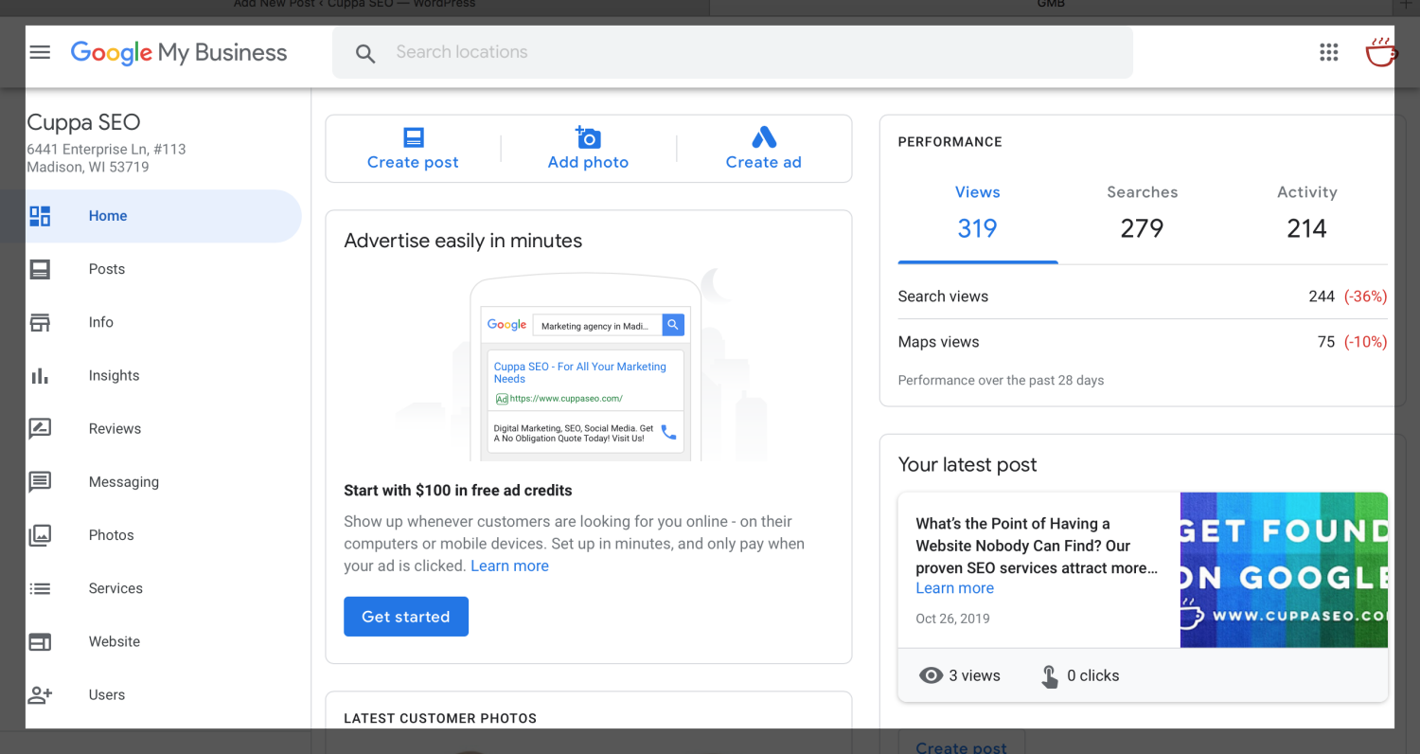Click the phone icon in the ad preview
The height and width of the screenshot is (754, 1420).
(668, 432)
